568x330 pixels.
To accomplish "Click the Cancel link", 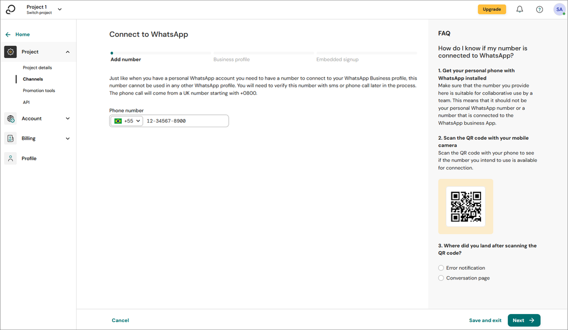I will 120,320.
